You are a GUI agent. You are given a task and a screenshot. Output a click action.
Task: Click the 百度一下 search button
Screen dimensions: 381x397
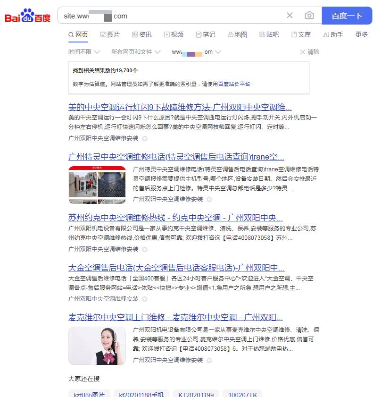click(347, 16)
